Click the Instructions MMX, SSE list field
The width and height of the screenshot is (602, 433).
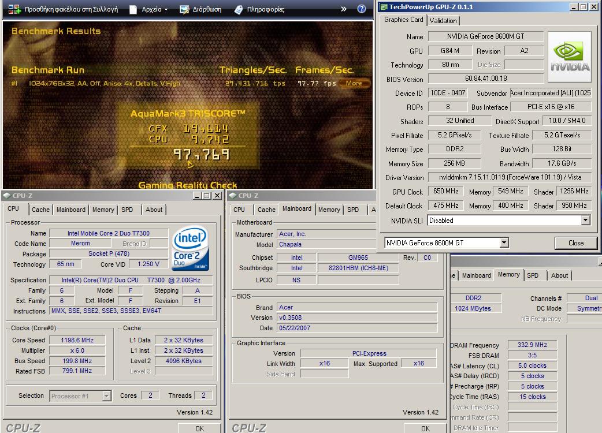pyautogui.click(x=131, y=311)
